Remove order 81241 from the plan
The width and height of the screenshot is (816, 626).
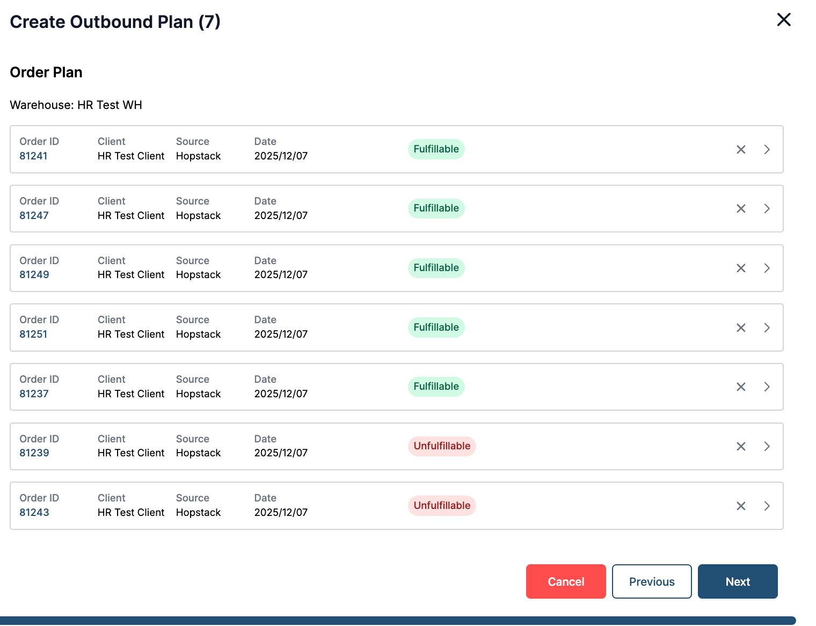[741, 150]
